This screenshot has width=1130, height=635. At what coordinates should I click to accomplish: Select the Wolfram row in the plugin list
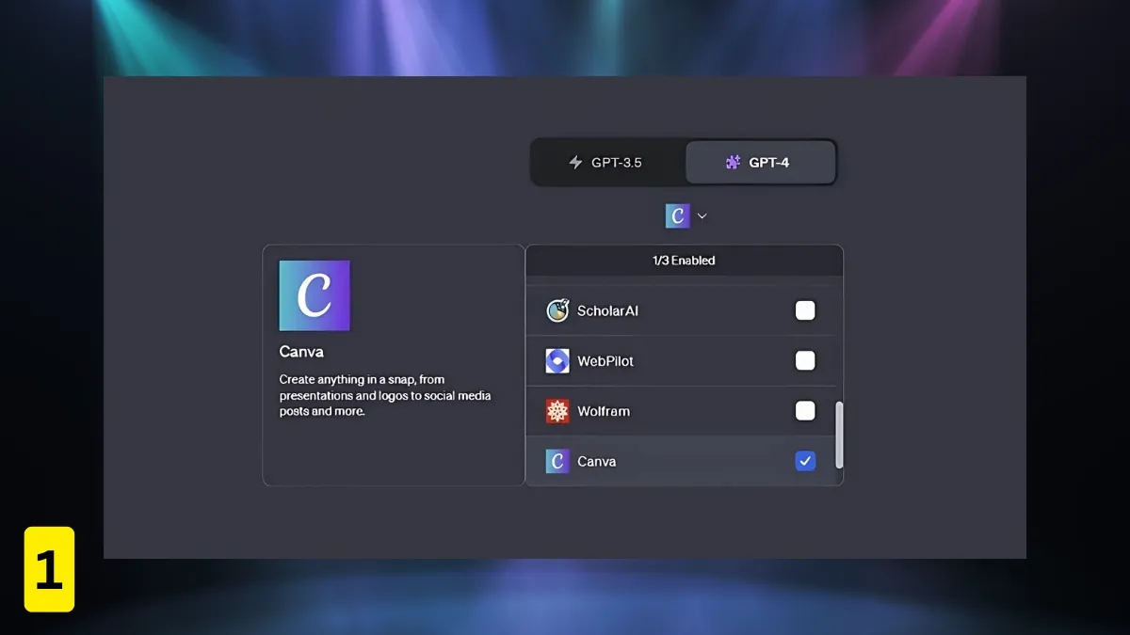[659, 411]
